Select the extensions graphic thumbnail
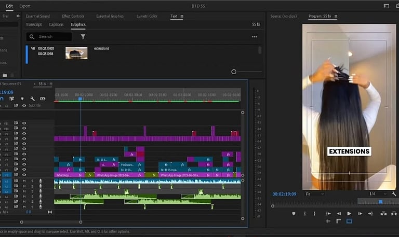Screen dimensions: 399x237 tap(76, 53)
